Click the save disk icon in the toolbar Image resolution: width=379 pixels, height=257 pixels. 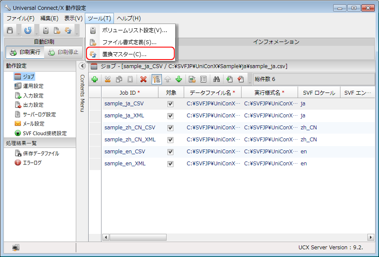click(10, 30)
